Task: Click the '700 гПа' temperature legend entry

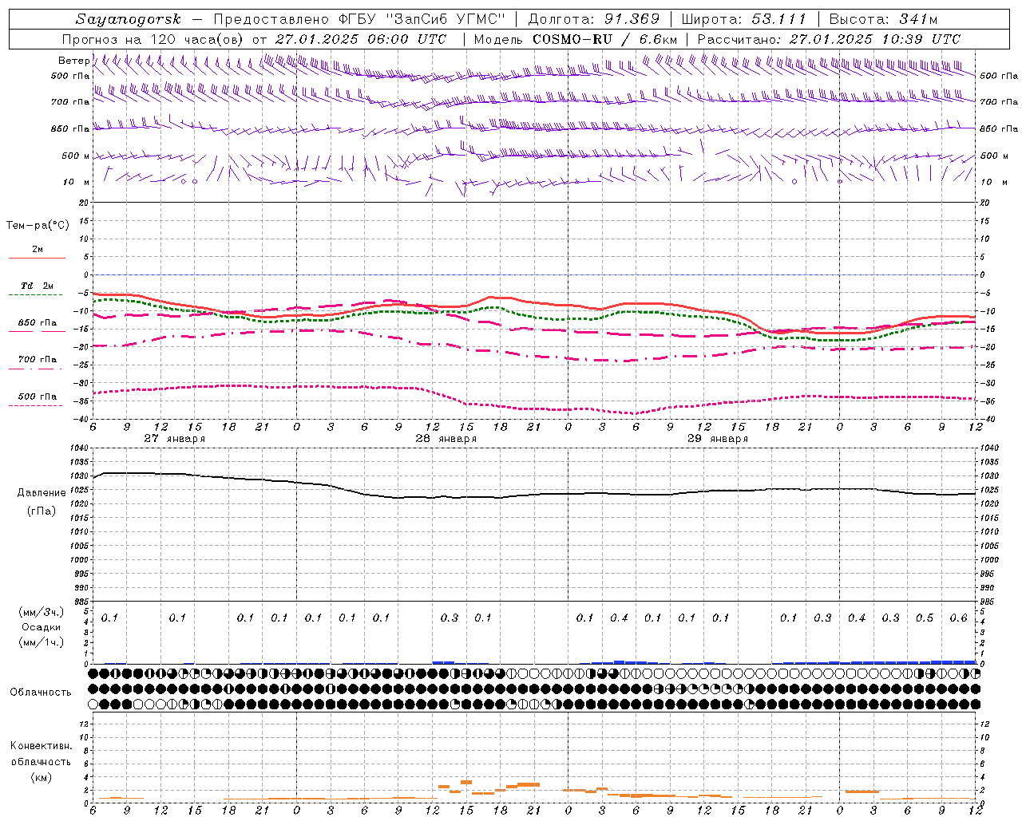Action: tap(37, 359)
